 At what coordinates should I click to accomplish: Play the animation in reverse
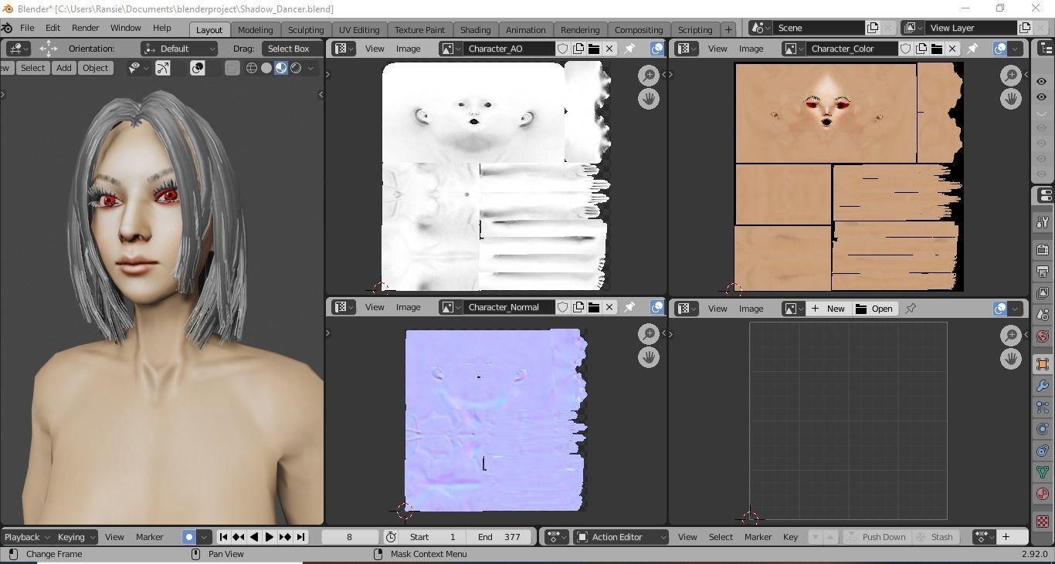254,537
